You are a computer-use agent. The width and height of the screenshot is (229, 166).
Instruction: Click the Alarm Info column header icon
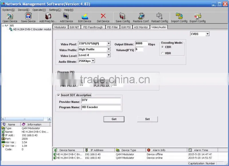[x=149, y=150]
